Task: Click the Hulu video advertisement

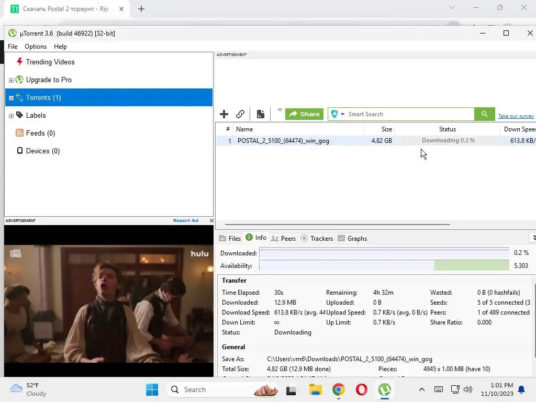Action: coord(109,304)
